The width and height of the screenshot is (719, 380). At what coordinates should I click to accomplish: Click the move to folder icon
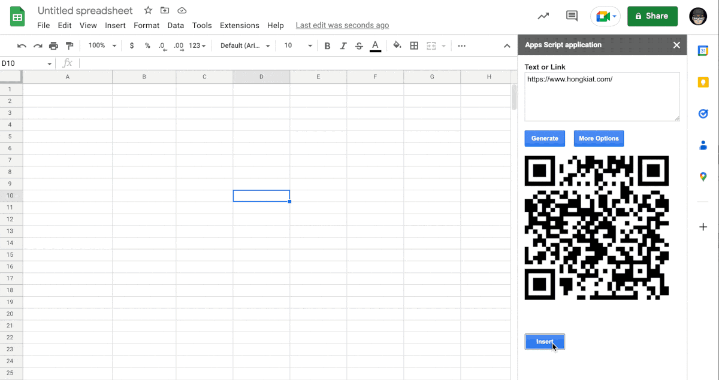pyautogui.click(x=165, y=11)
